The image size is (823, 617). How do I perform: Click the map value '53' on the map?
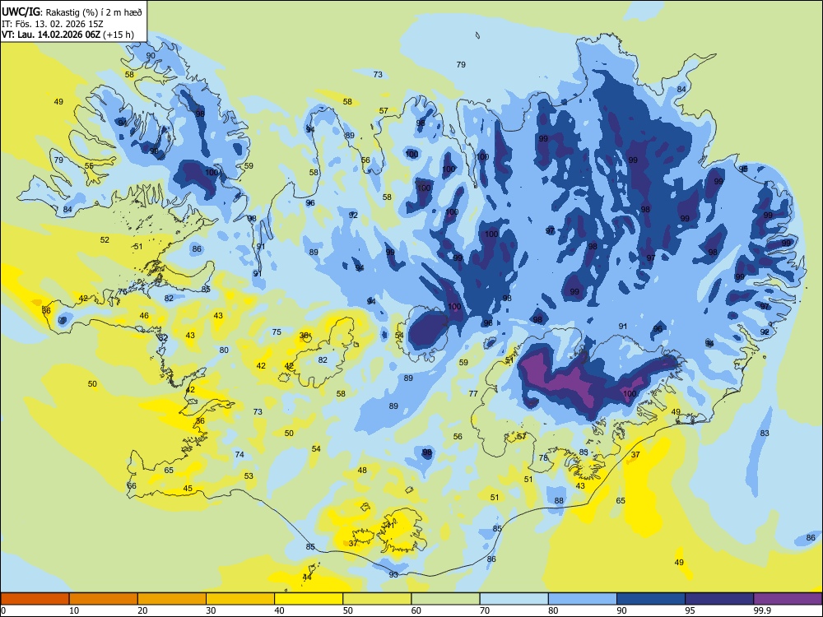click(249, 476)
